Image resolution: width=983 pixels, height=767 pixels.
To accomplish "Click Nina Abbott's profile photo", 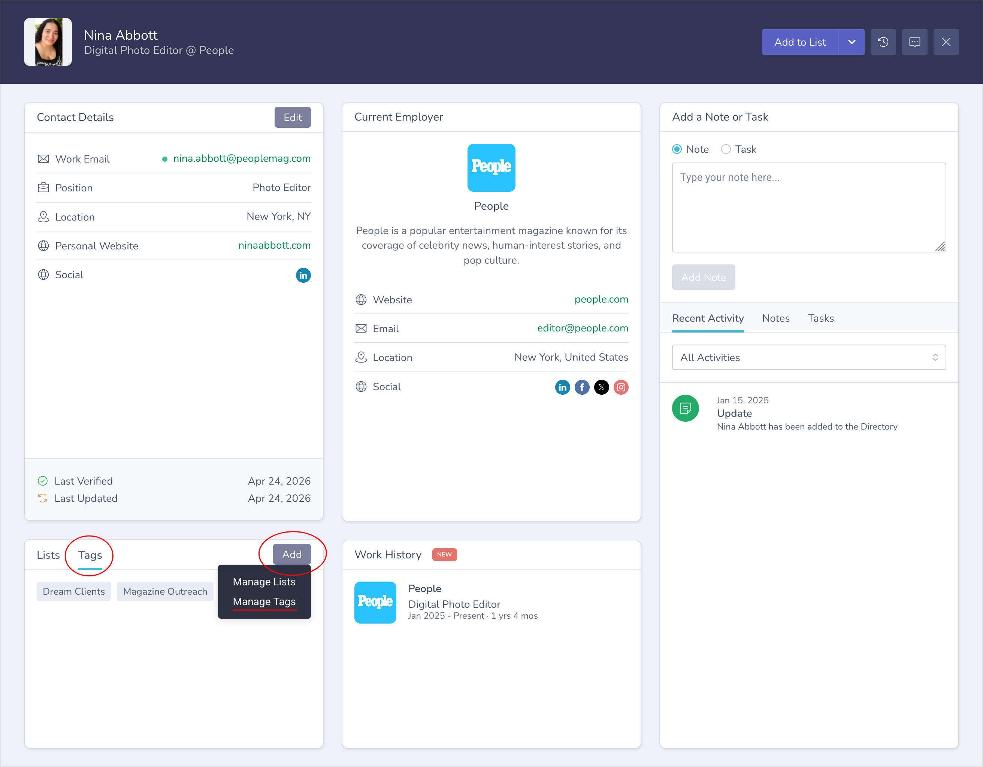I will [48, 42].
